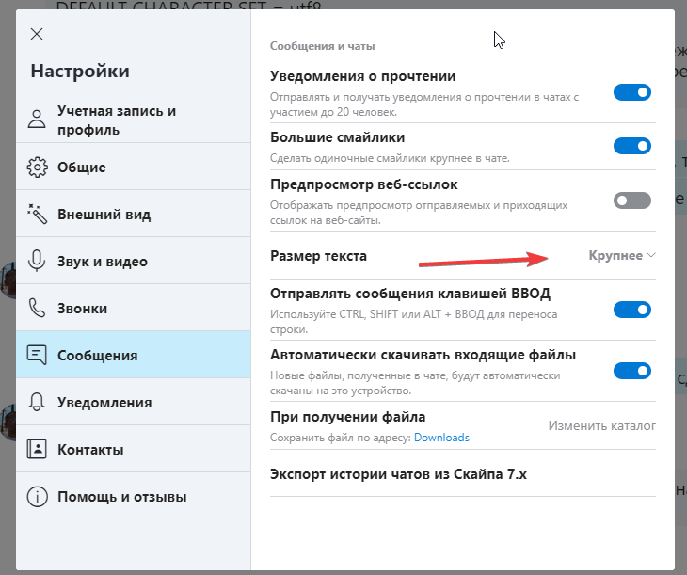Click the contacts book icon for Контакты

38,449
